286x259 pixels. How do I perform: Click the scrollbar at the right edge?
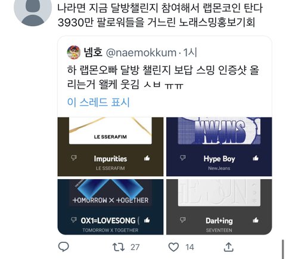pos(283,249)
